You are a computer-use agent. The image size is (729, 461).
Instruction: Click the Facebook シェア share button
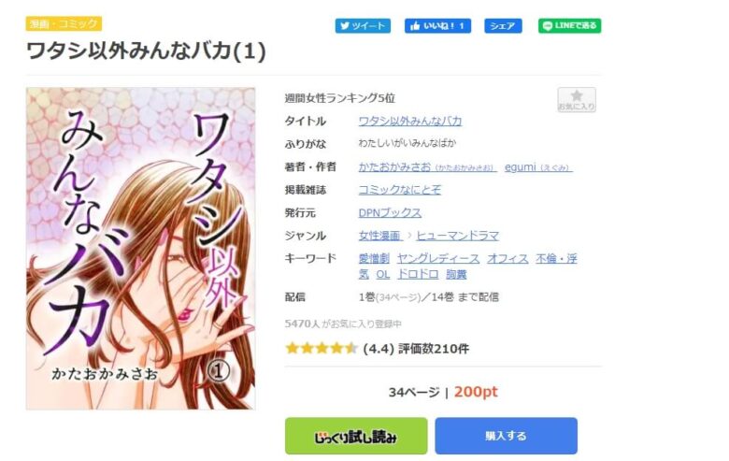point(503,25)
